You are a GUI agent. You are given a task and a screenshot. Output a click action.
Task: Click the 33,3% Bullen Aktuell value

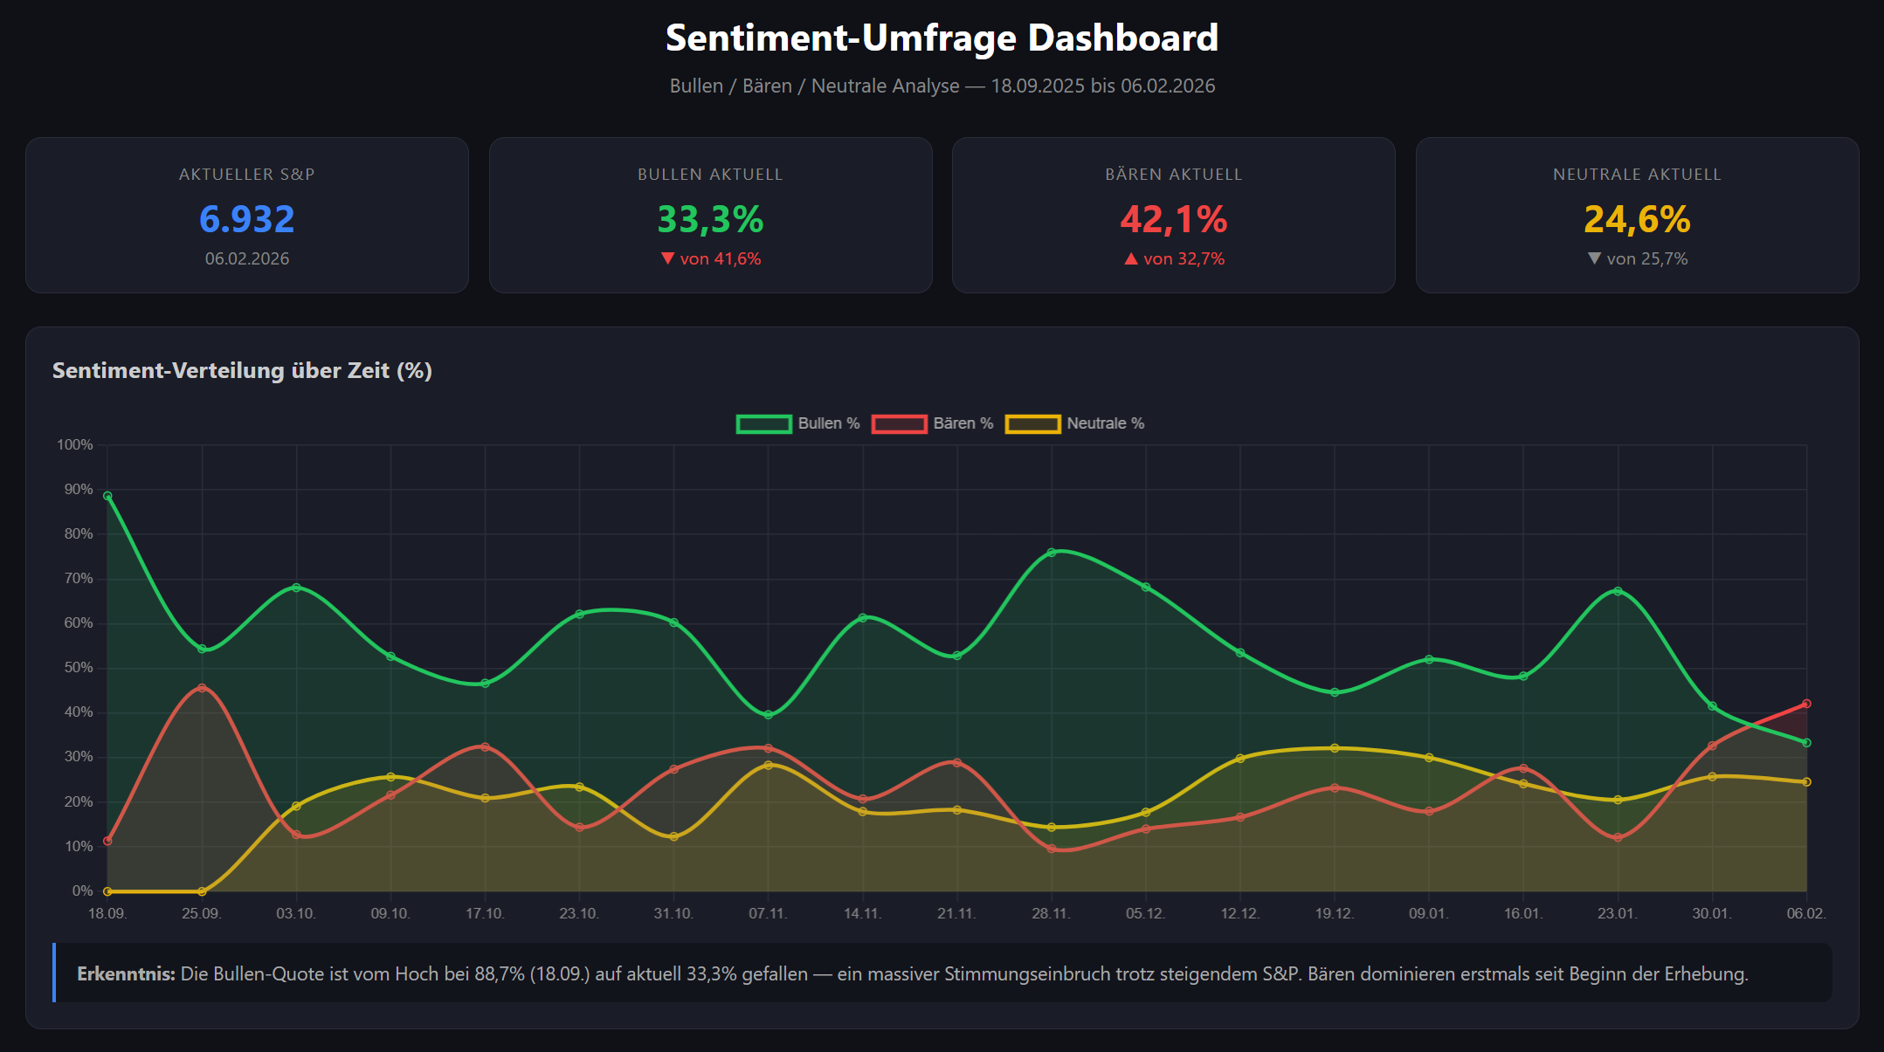710,219
